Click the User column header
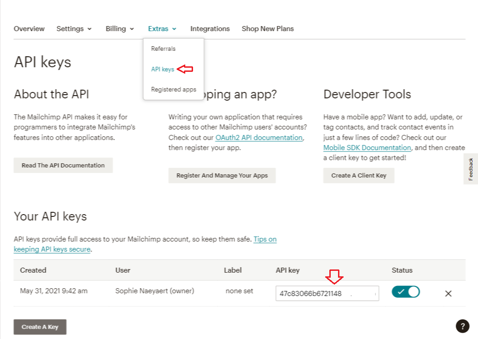 coord(123,270)
